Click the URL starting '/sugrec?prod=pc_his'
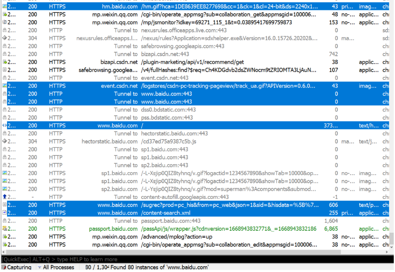 (x=230, y=205)
